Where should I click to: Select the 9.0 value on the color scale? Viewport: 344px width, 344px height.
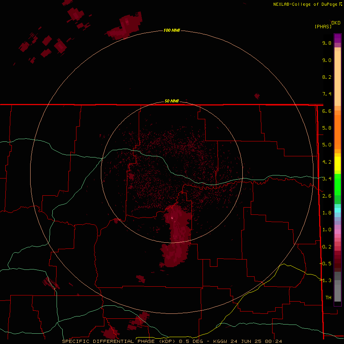click(327, 60)
